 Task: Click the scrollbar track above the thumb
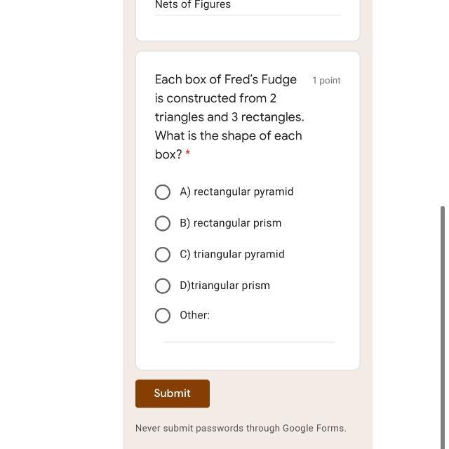point(442,105)
